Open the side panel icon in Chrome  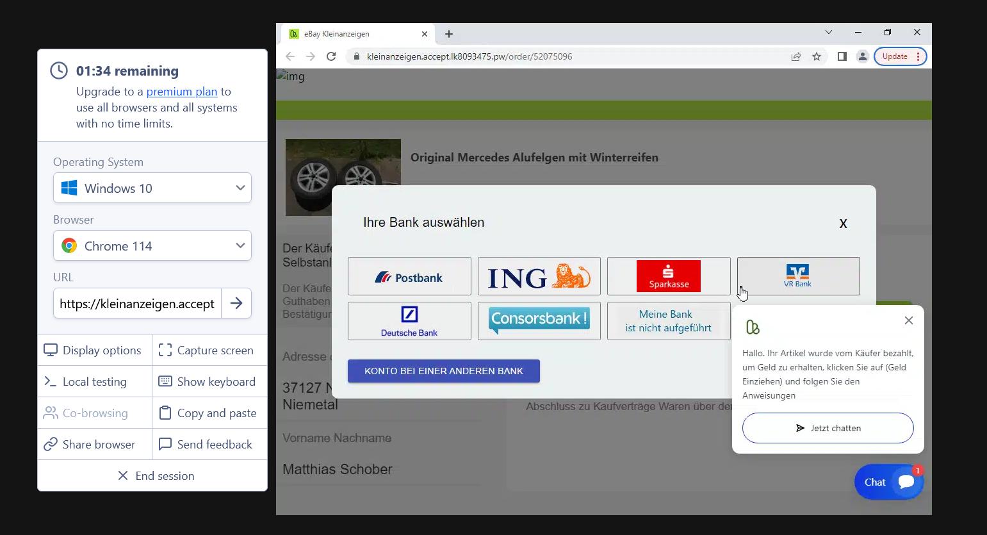[842, 56]
